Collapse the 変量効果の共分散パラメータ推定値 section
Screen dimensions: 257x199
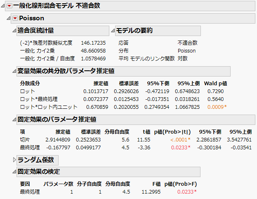(14, 71)
